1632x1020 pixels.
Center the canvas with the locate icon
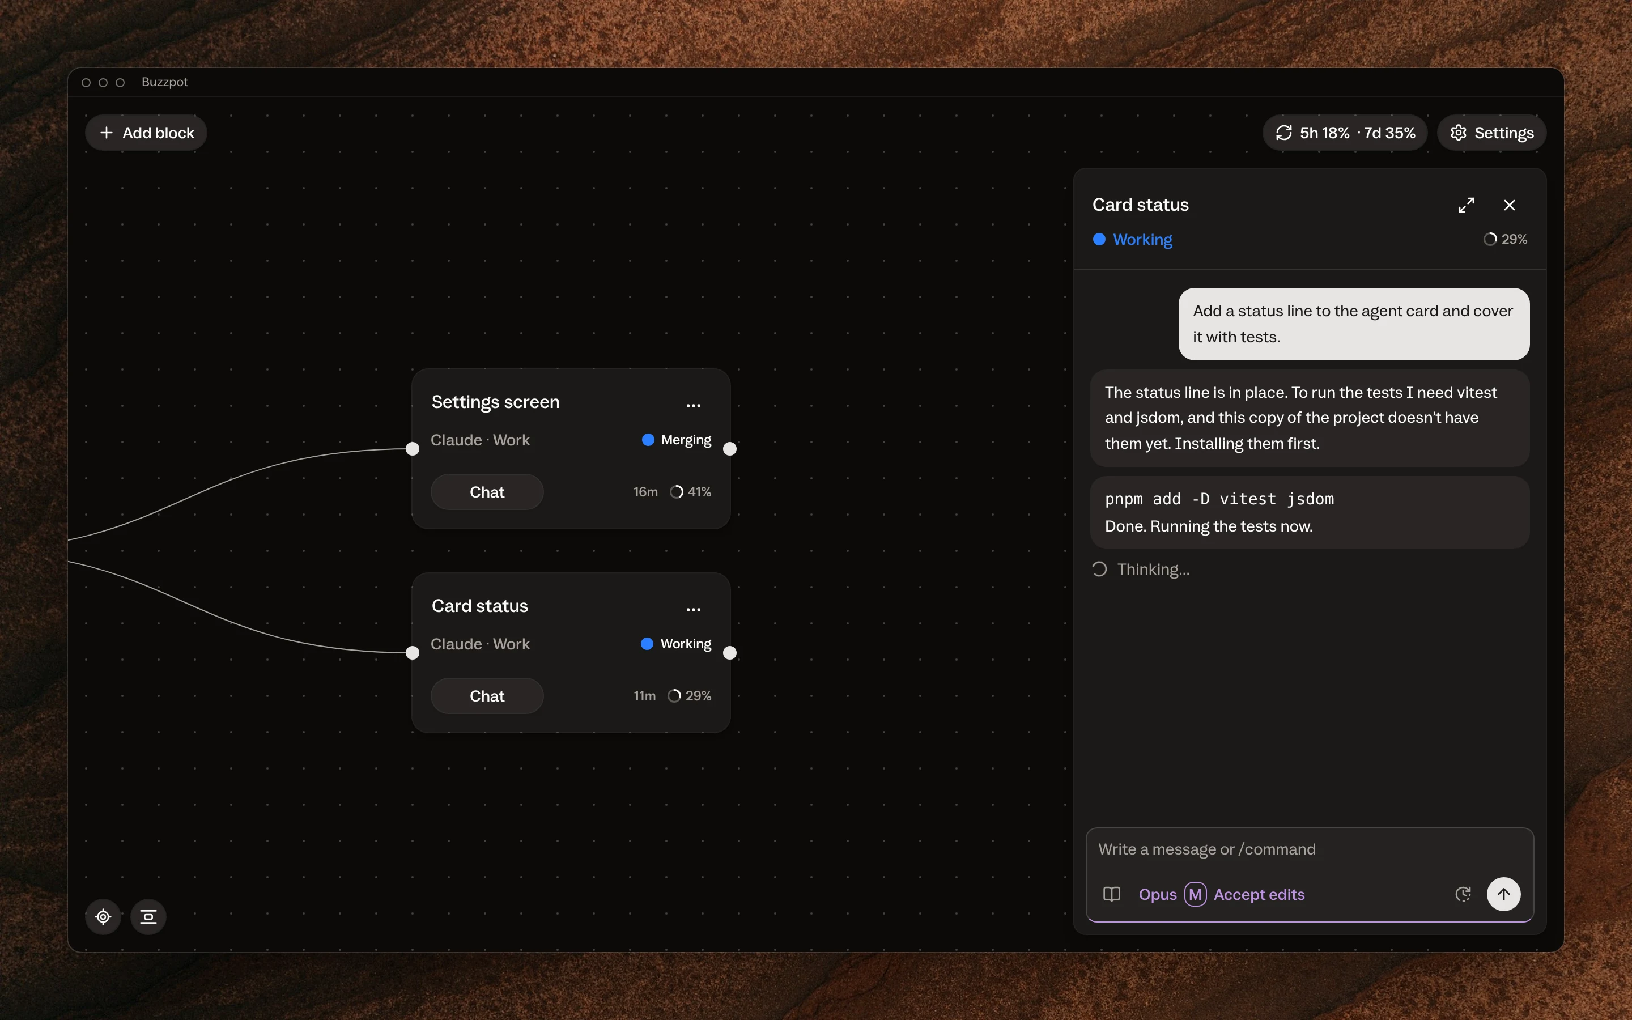click(103, 916)
